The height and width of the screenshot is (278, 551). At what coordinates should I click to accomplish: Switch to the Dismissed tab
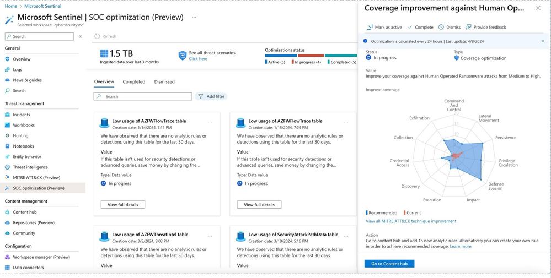(x=164, y=81)
